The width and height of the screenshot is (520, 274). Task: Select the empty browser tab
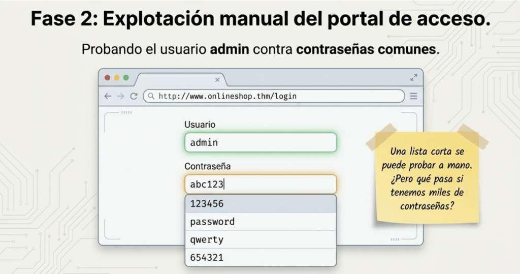[x=178, y=80]
